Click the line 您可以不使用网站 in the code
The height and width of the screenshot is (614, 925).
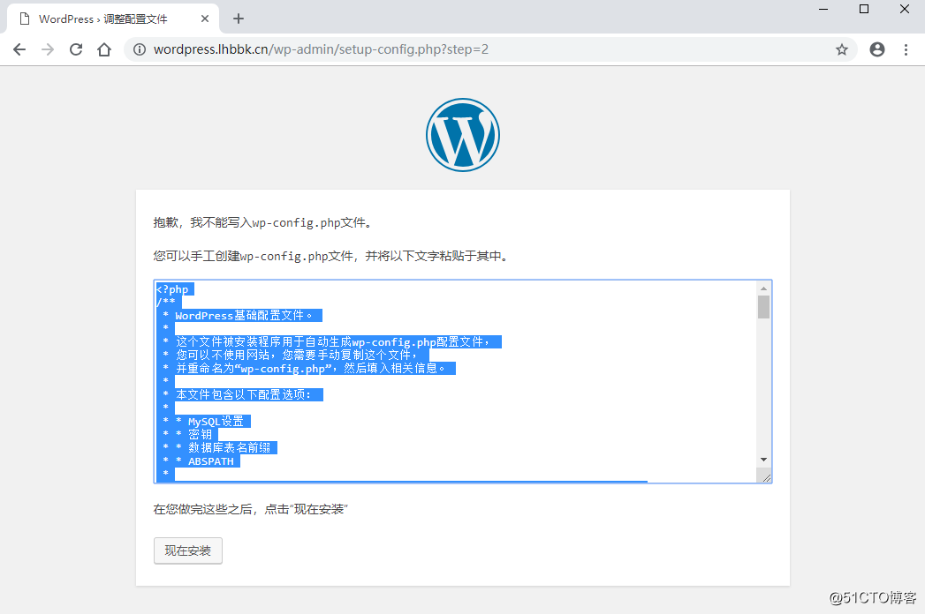[298, 356]
